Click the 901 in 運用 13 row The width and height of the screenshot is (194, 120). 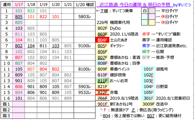[19, 81]
